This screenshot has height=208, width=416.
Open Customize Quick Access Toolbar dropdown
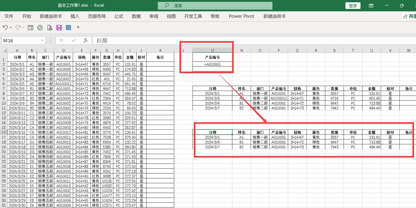78,27
